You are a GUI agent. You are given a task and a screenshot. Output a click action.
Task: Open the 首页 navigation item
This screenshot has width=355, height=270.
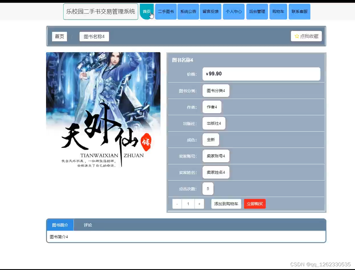click(x=147, y=11)
